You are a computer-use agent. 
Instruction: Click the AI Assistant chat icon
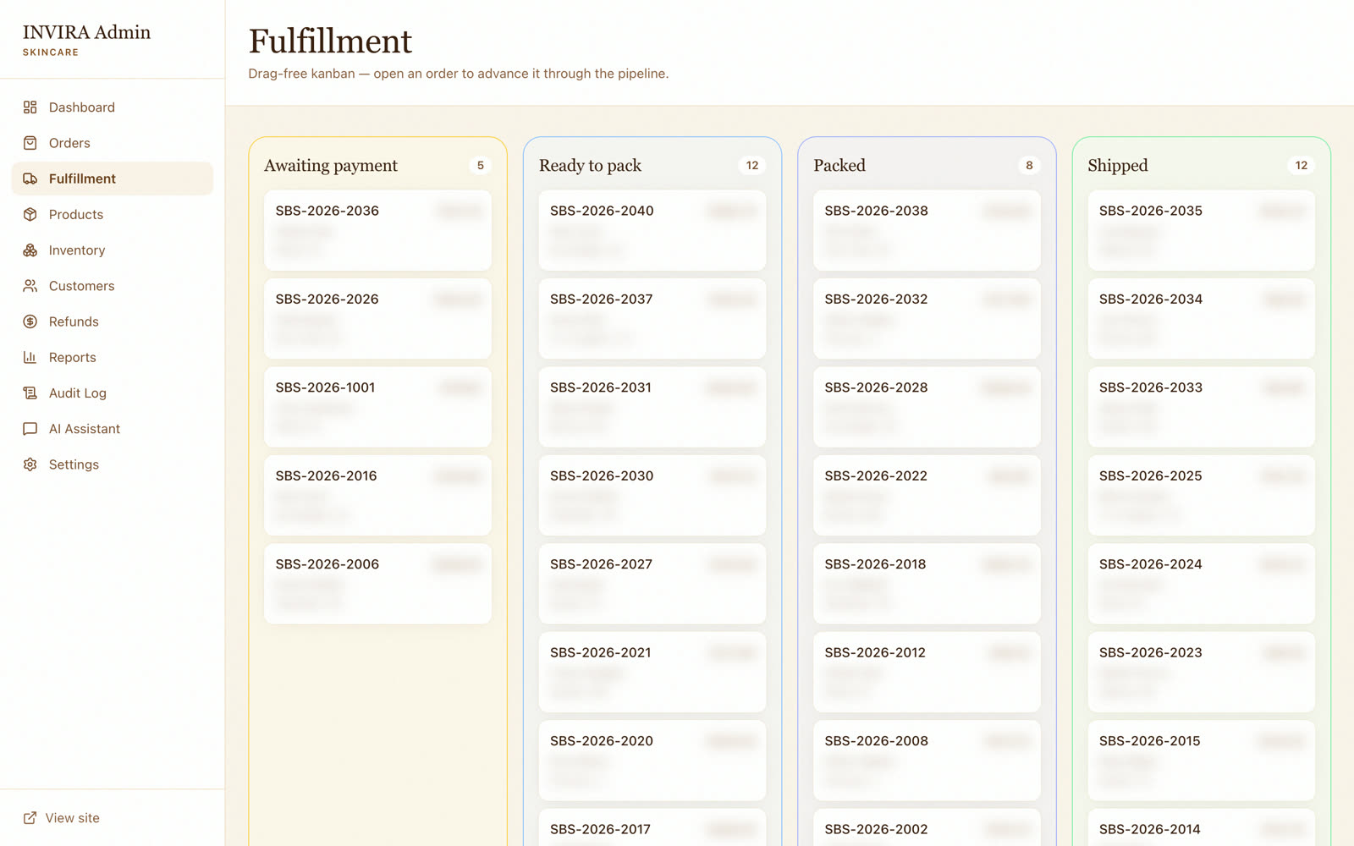click(x=30, y=429)
